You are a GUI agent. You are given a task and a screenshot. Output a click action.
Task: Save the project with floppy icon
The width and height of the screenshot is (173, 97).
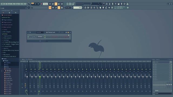(x=118, y=4)
